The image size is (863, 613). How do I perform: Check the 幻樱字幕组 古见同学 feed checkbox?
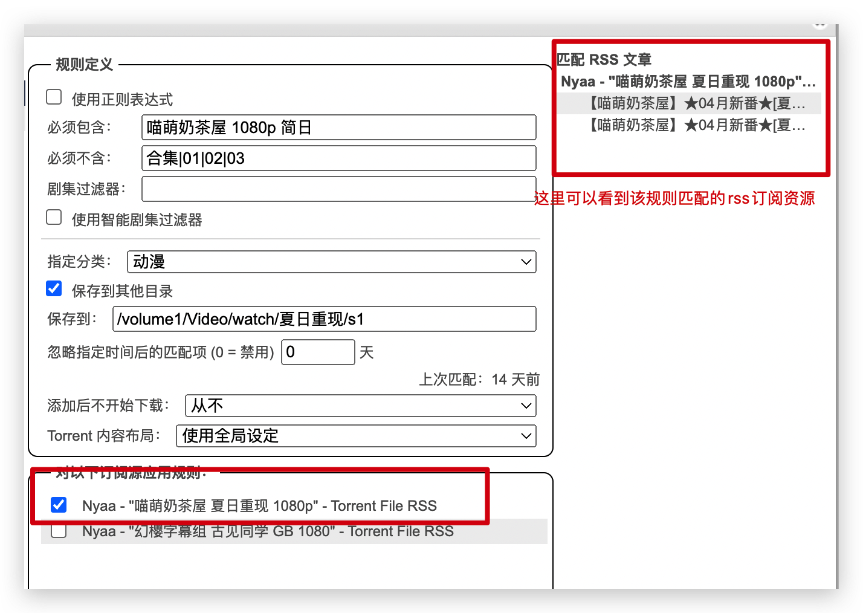pyautogui.click(x=59, y=531)
